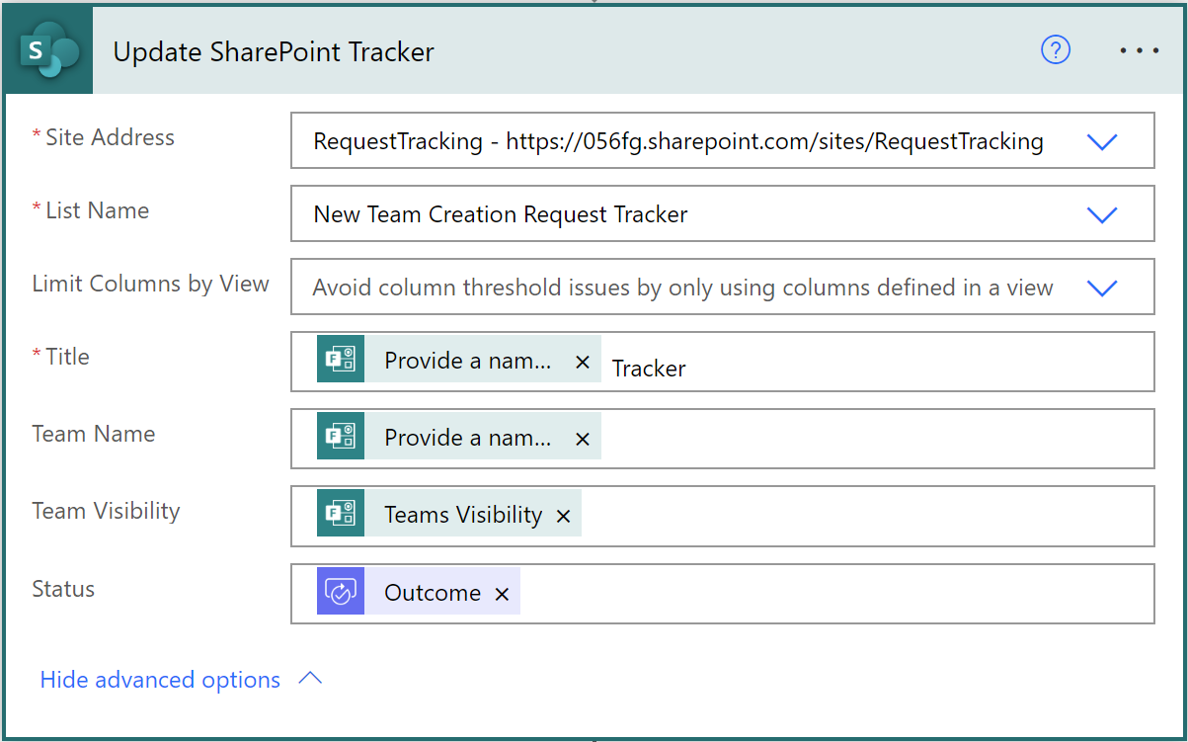1188x742 pixels.
Task: Click the Team Visibility label
Action: (x=106, y=511)
